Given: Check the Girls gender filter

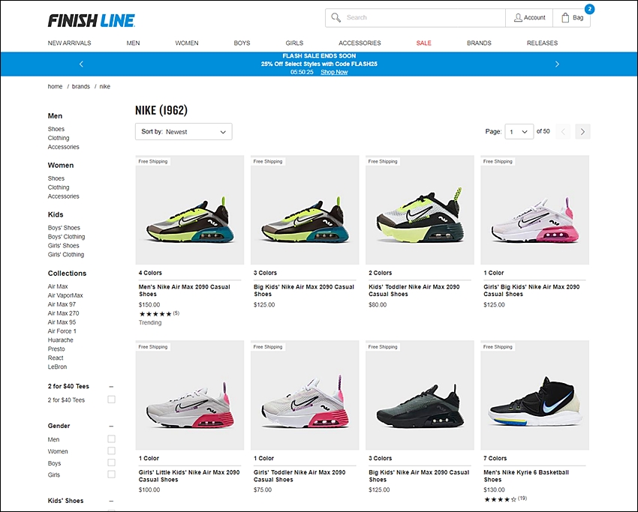Looking at the screenshot, I should pyautogui.click(x=111, y=475).
